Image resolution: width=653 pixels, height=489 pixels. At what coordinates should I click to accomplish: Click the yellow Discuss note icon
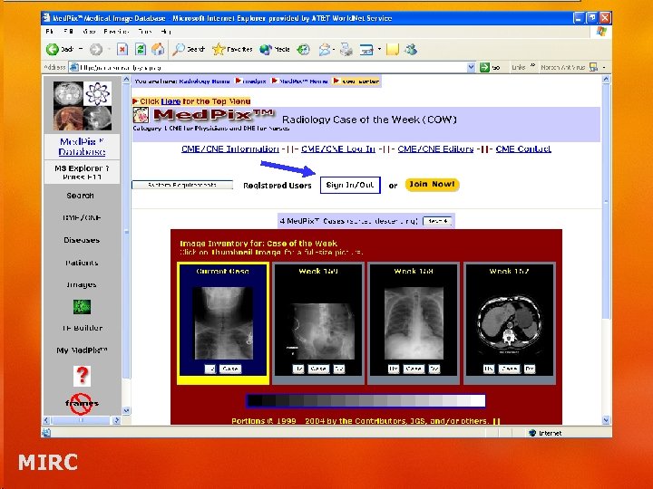[393, 50]
